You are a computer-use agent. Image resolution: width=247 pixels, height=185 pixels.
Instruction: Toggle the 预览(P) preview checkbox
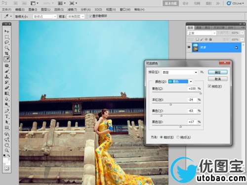209,86
